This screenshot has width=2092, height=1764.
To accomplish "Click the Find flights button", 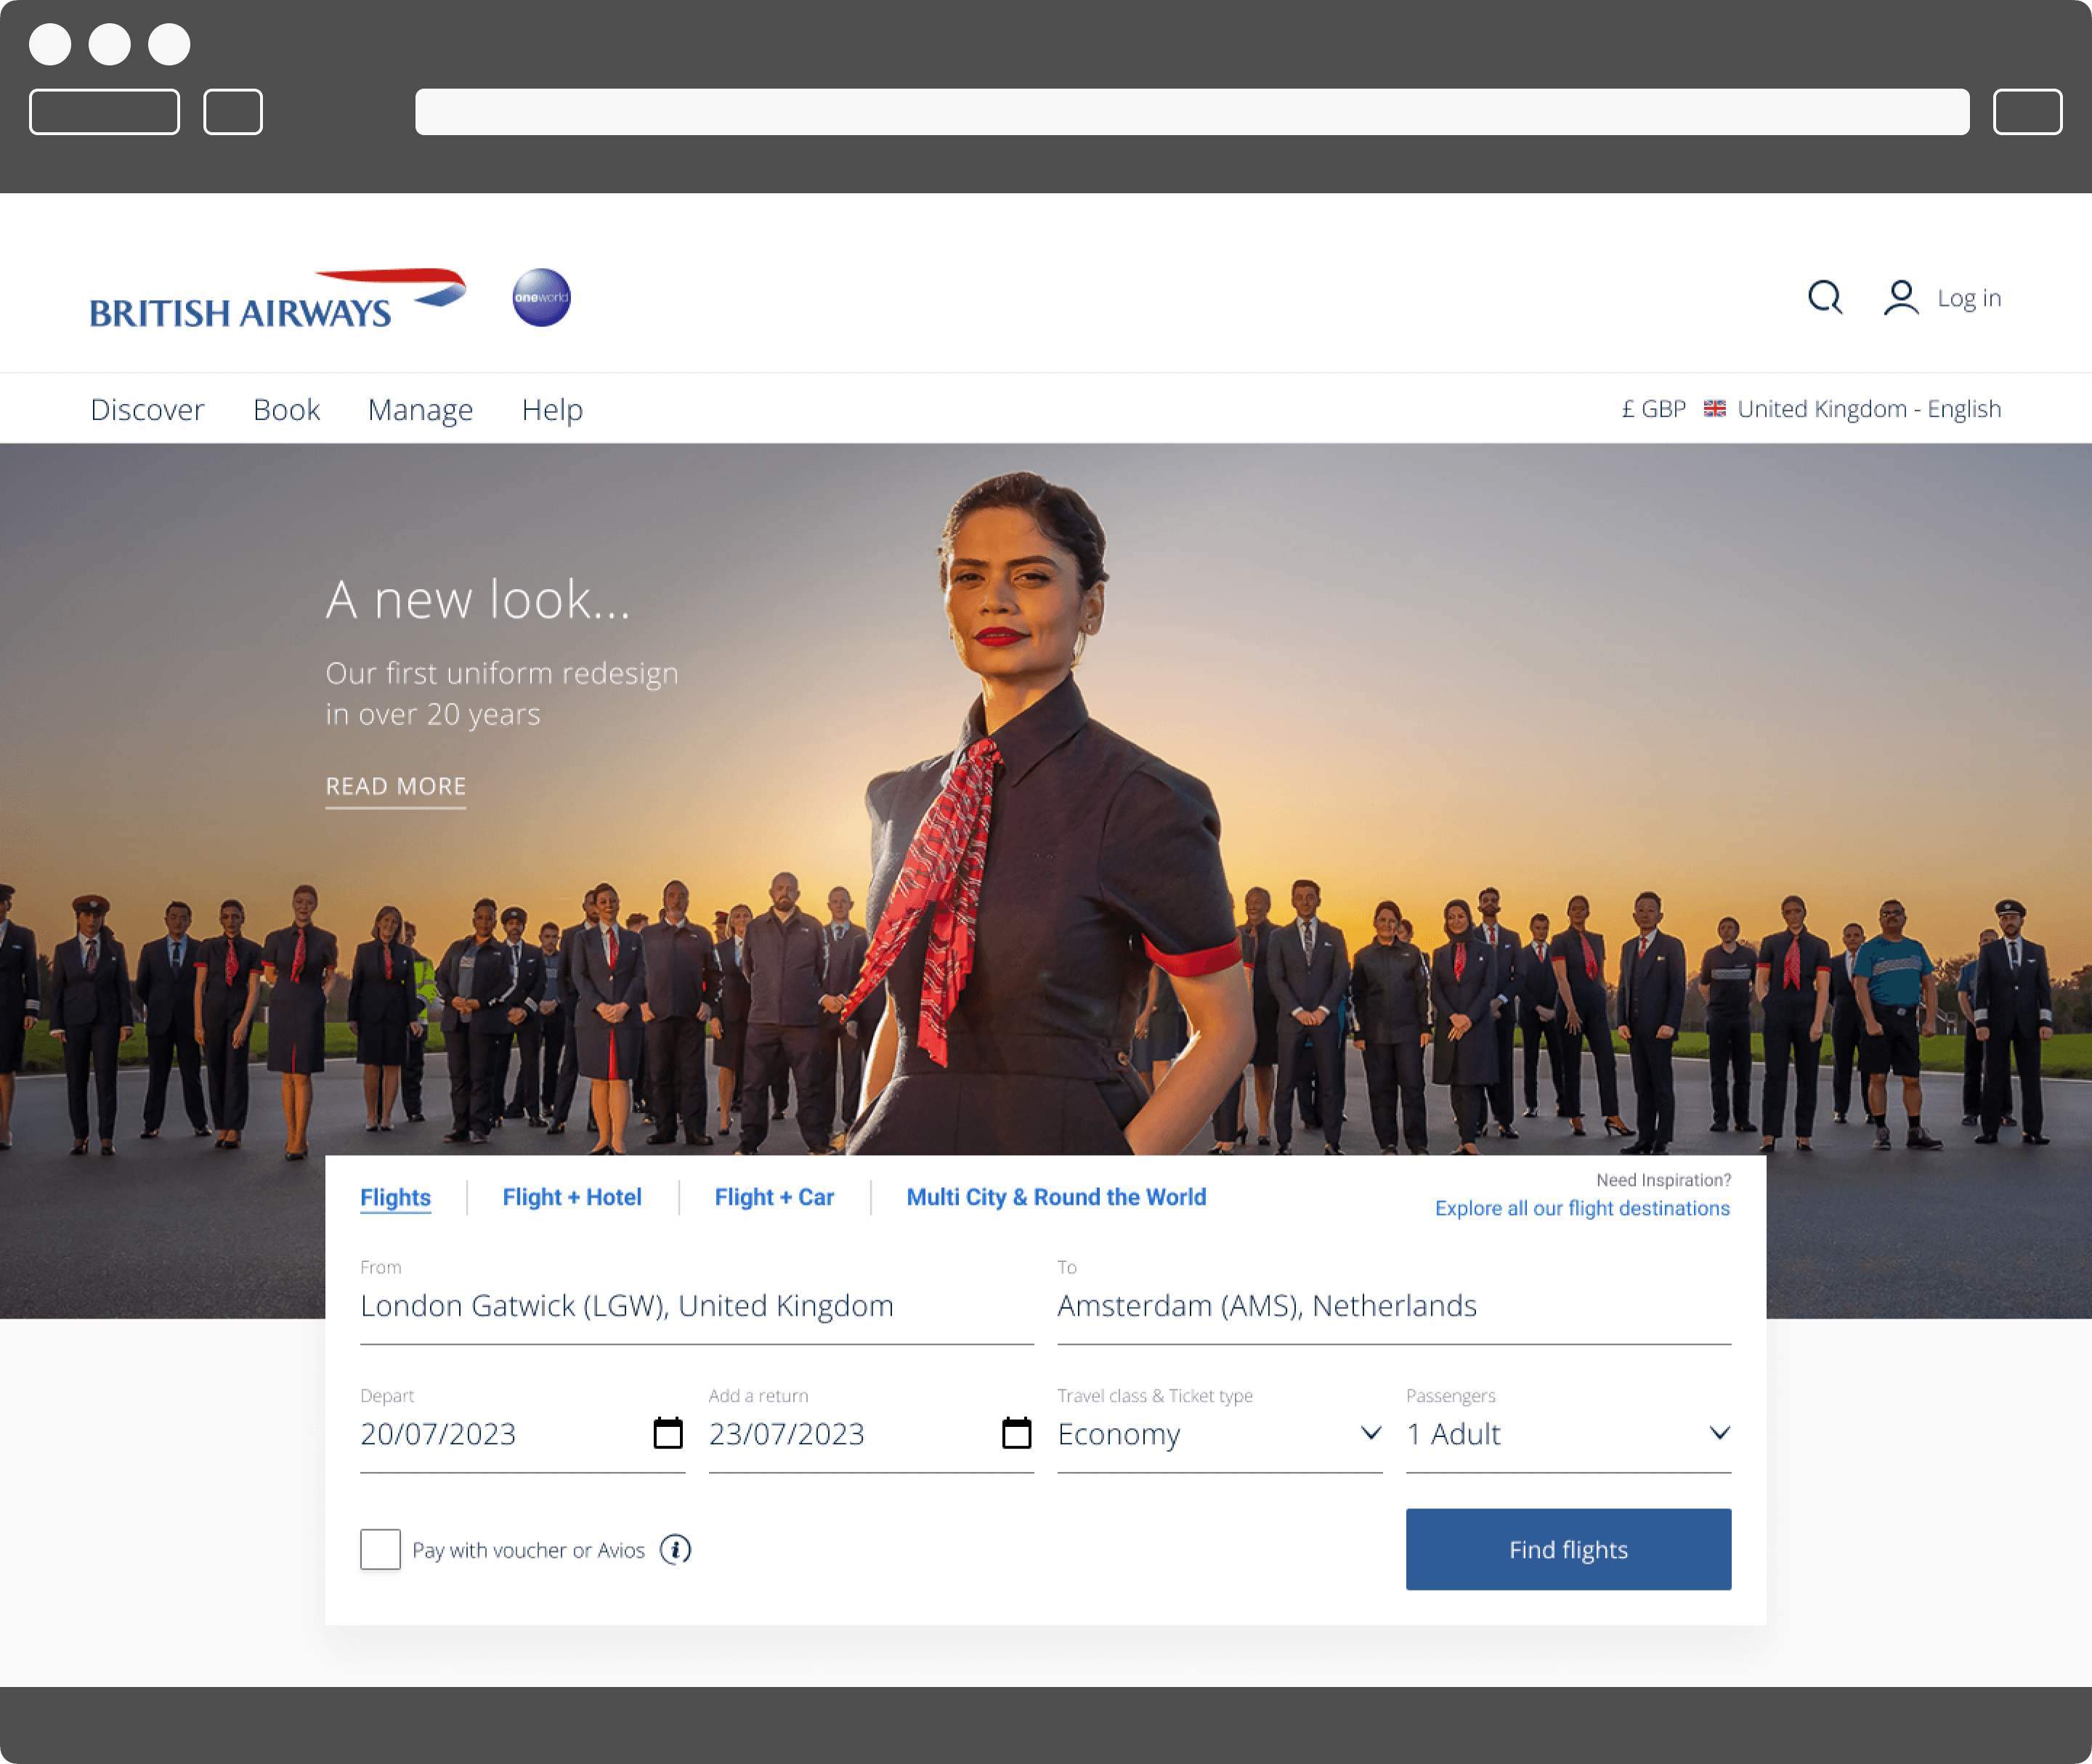I will [x=1569, y=1549].
